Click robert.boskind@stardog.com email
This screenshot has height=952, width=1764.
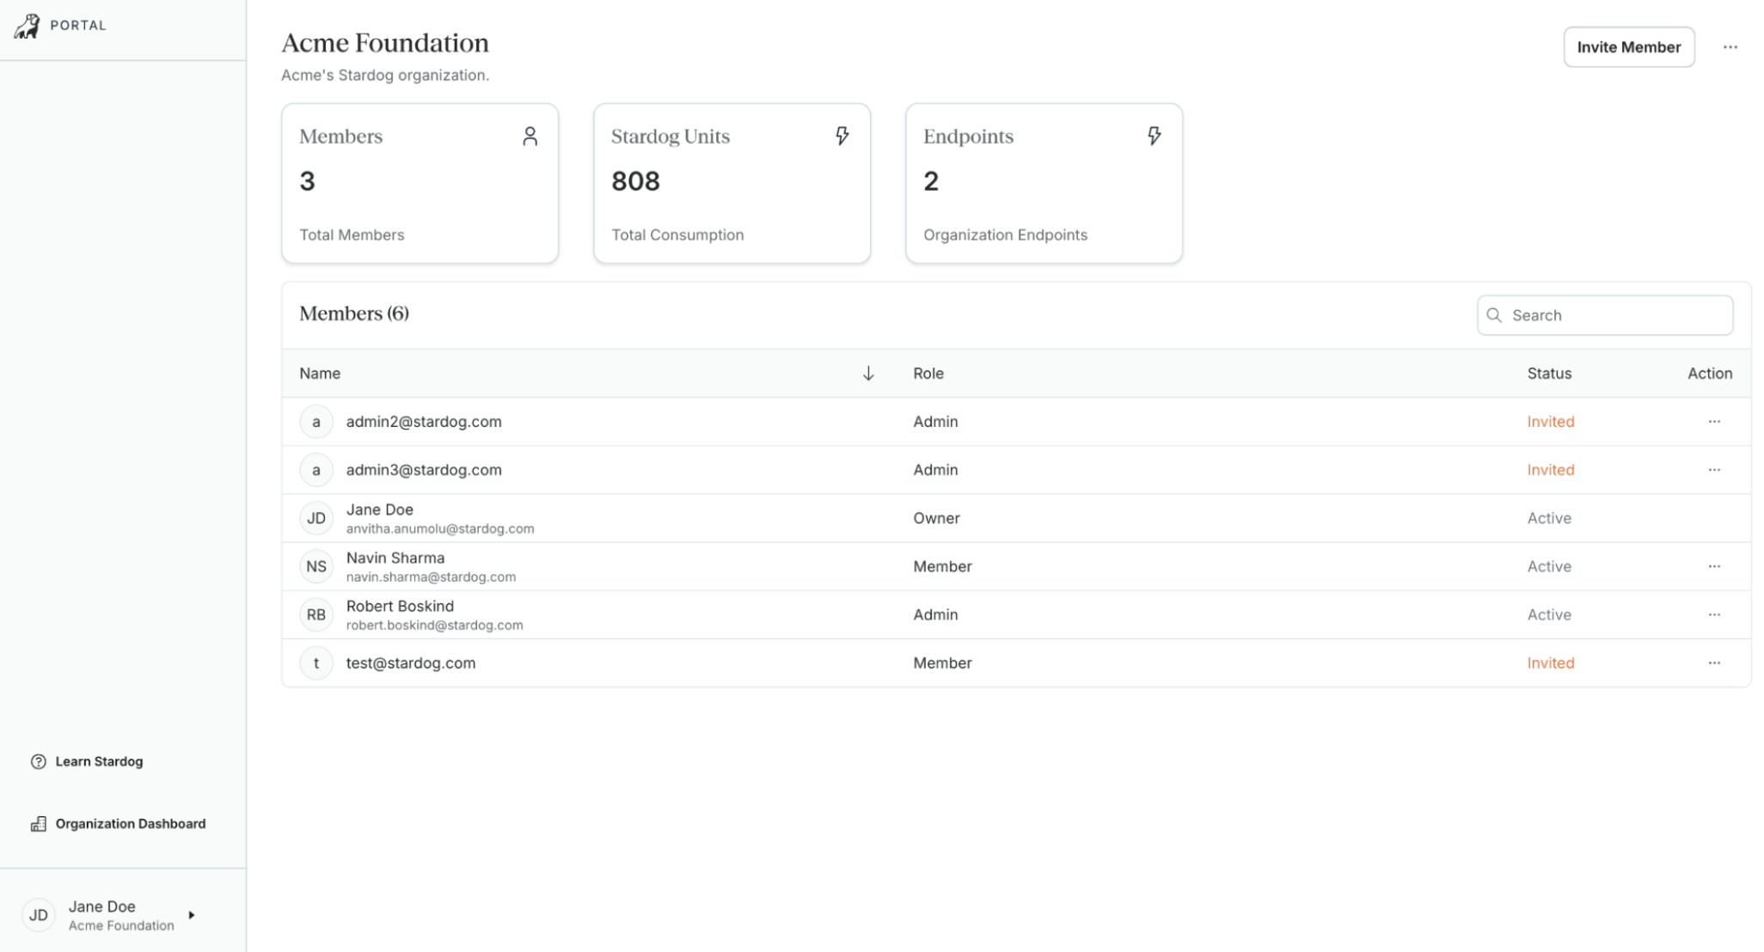pyautogui.click(x=434, y=625)
